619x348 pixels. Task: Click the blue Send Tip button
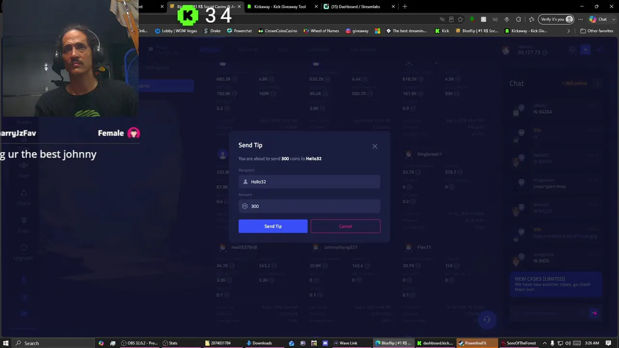[273, 226]
